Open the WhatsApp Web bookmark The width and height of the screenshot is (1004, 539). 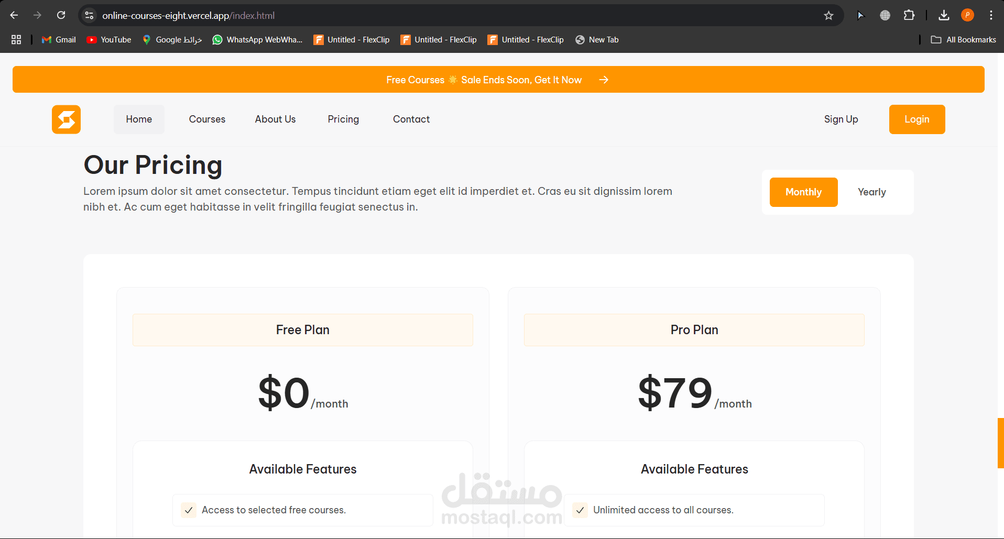[257, 40]
